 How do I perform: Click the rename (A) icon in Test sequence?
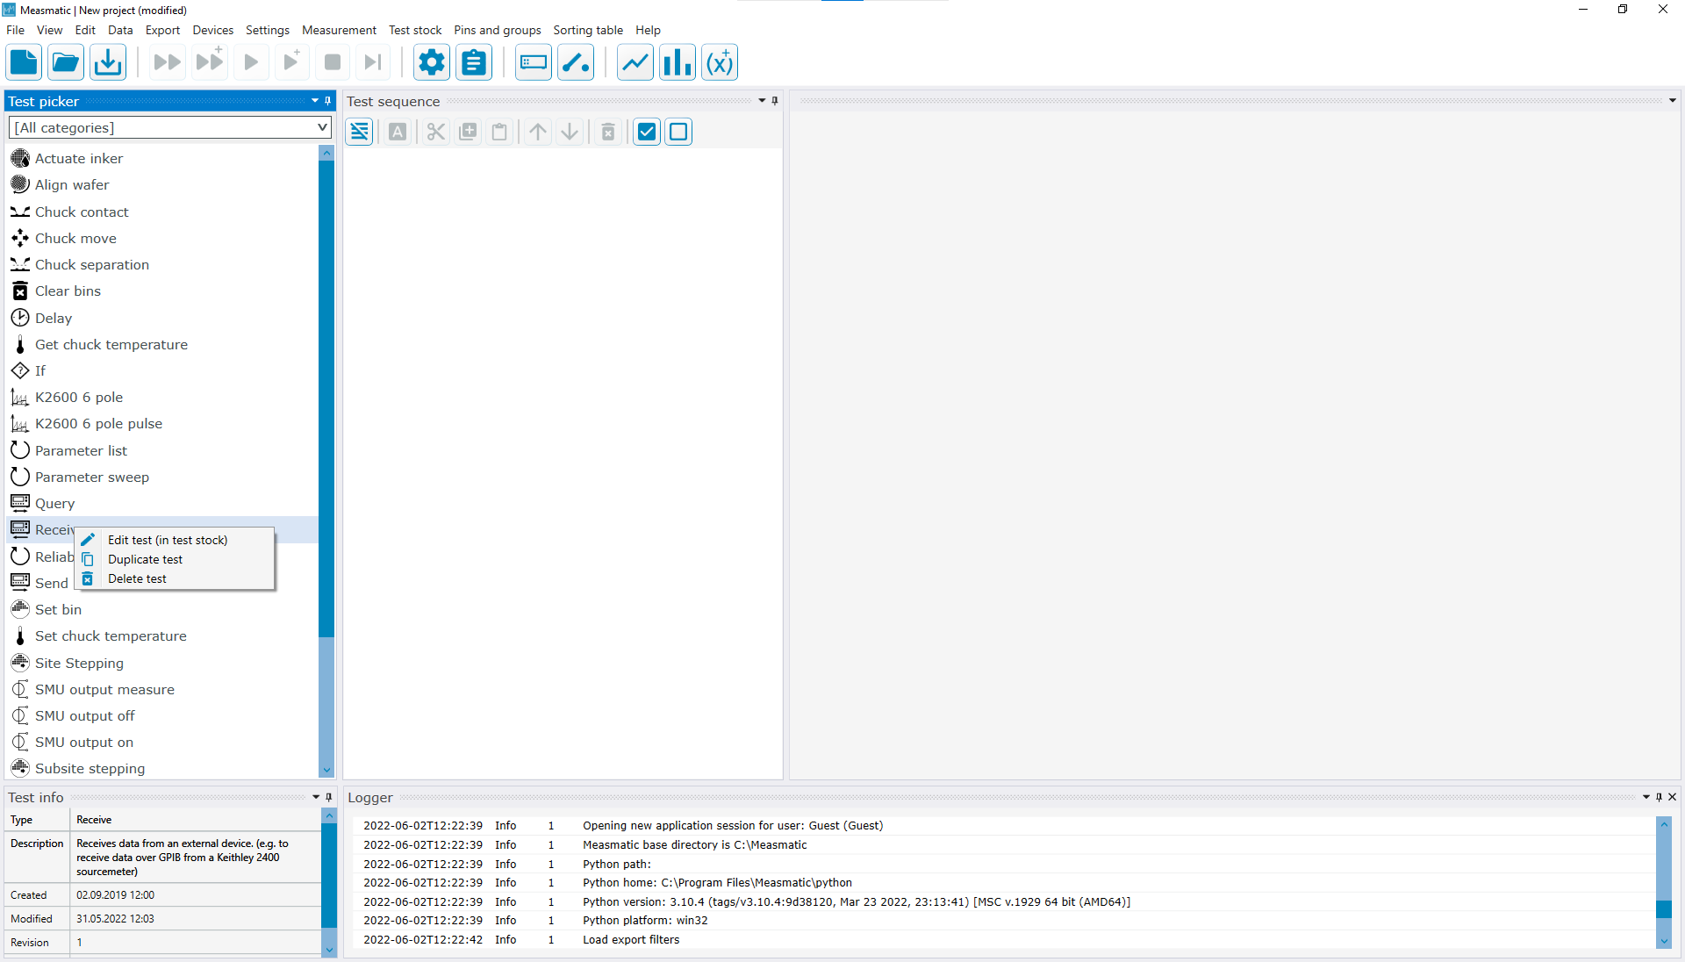click(398, 132)
